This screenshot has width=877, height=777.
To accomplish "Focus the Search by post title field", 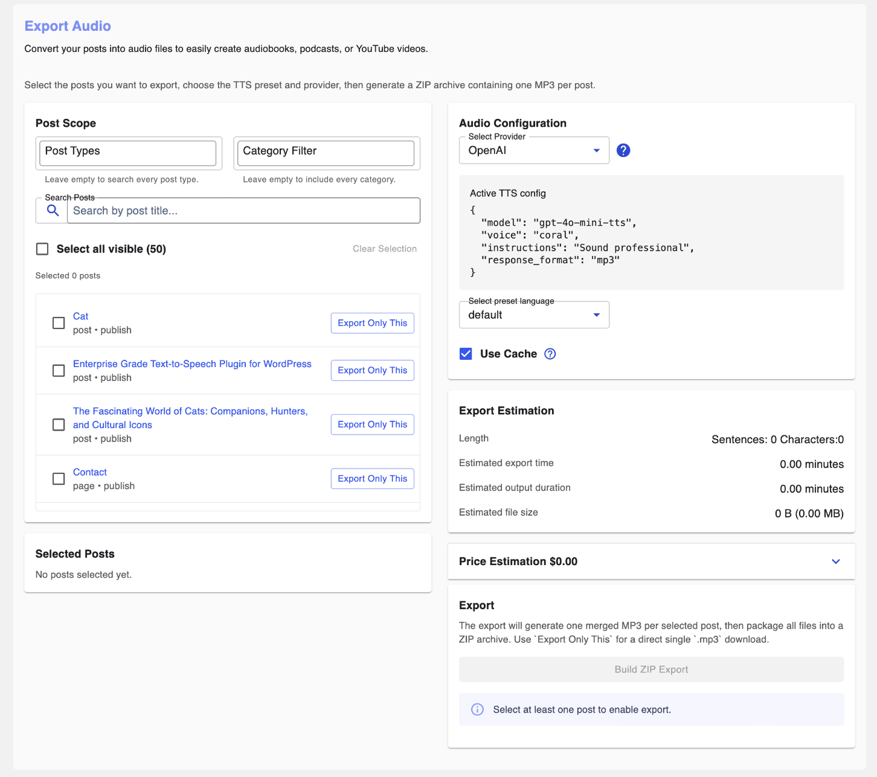I will tap(243, 211).
